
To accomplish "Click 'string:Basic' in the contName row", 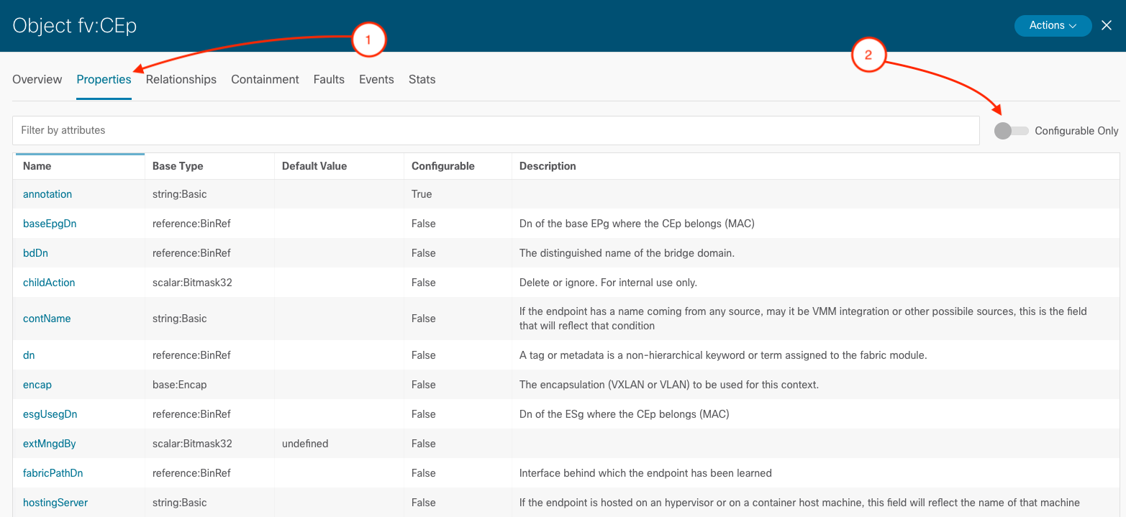I will [180, 319].
